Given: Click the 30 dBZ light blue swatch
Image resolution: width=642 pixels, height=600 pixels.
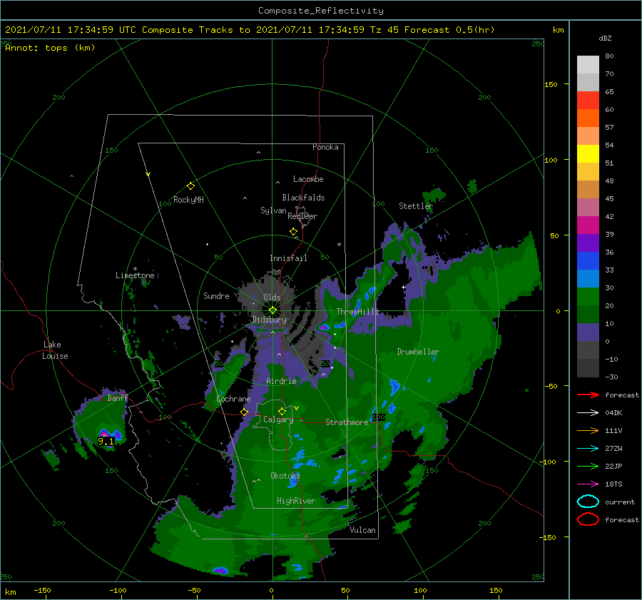Looking at the screenshot, I should click(x=588, y=278).
